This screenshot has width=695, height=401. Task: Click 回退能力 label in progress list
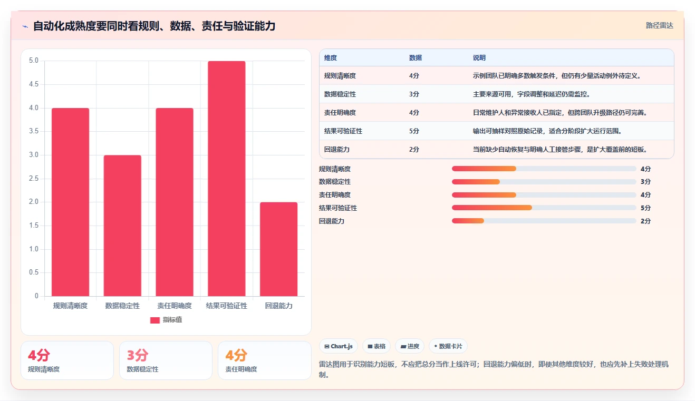tap(332, 221)
